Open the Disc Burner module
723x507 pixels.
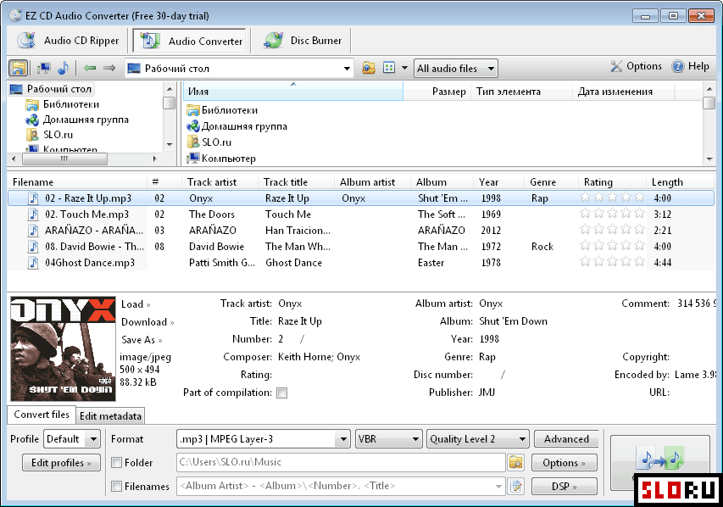pos(303,41)
